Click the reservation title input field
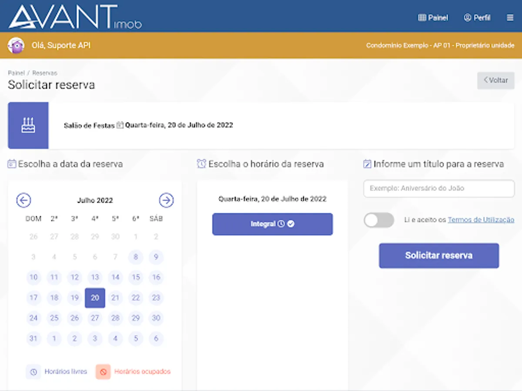Viewport: 522px width, 391px height. [439, 189]
